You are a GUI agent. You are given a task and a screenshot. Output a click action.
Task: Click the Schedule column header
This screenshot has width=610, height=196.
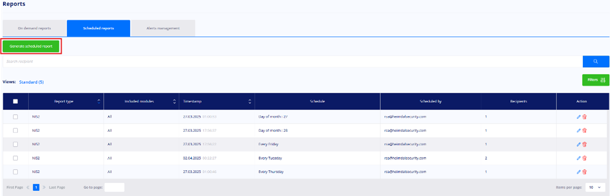tap(318, 102)
